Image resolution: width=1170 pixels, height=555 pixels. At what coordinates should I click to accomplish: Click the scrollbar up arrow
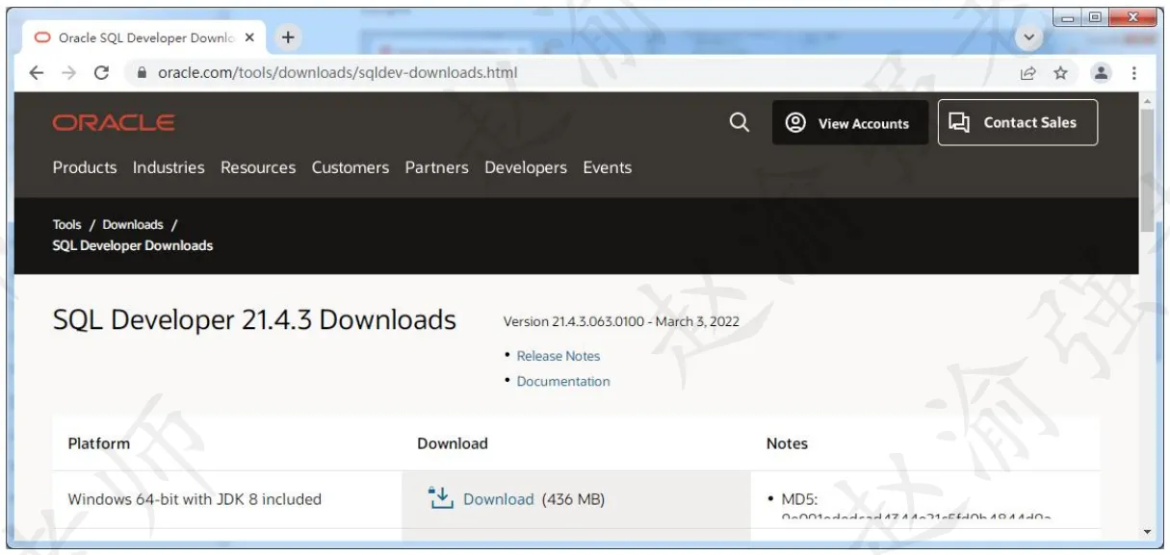(x=1146, y=99)
